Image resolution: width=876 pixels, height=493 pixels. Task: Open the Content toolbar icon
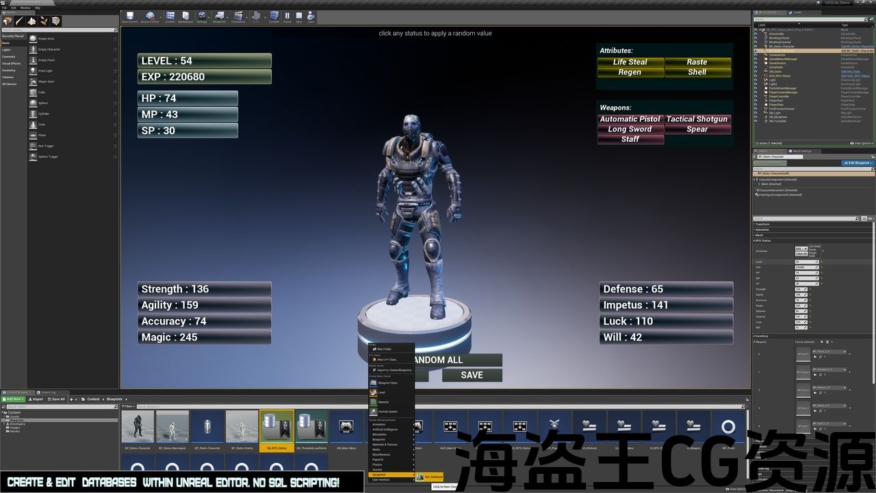click(170, 16)
